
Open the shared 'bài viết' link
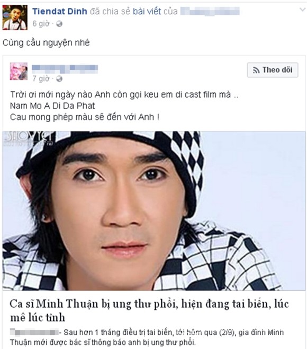click(x=147, y=11)
